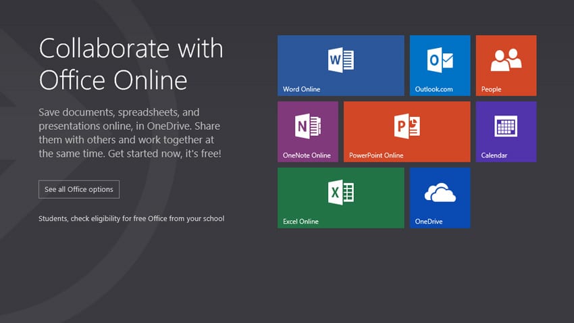The height and width of the screenshot is (323, 574).
Task: Select the 'People' tile label text
Action: [x=491, y=89]
